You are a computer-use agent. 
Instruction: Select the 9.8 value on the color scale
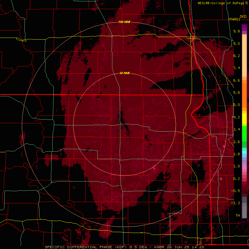(x=237, y=31)
